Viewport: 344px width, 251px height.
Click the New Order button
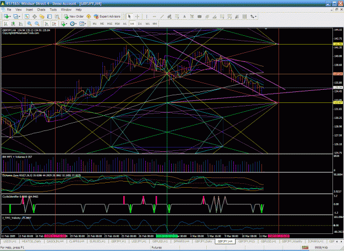(74, 17)
